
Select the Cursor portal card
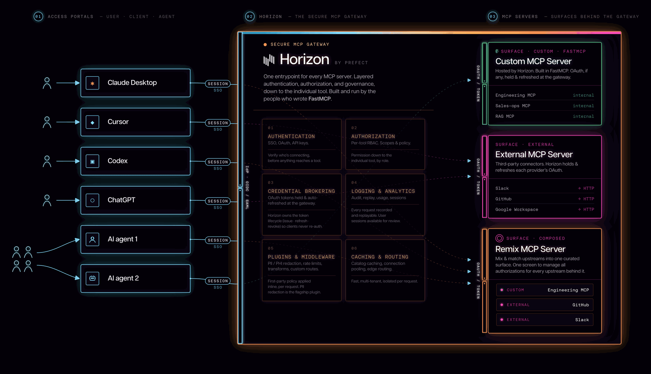[x=135, y=122]
